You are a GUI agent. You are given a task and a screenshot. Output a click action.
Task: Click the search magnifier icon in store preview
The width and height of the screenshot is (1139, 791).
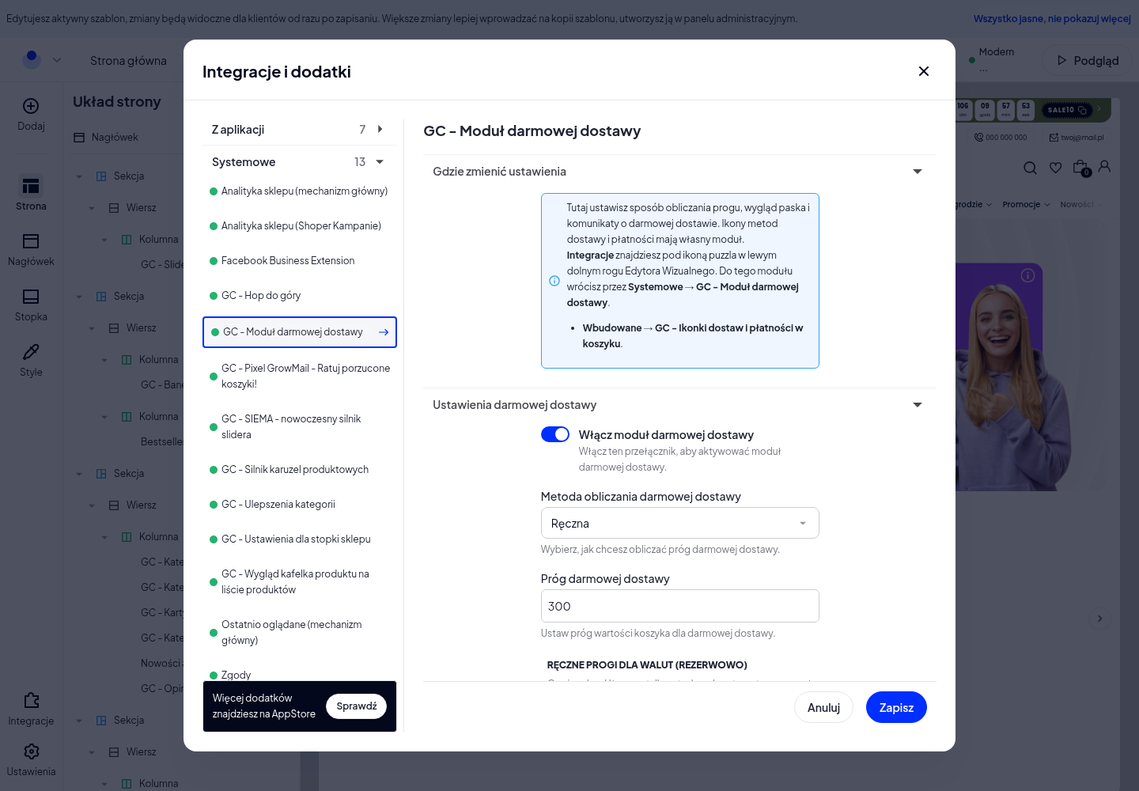(1030, 168)
